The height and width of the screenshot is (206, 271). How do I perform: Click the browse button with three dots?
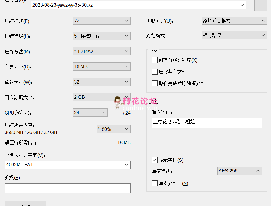coord(260,6)
